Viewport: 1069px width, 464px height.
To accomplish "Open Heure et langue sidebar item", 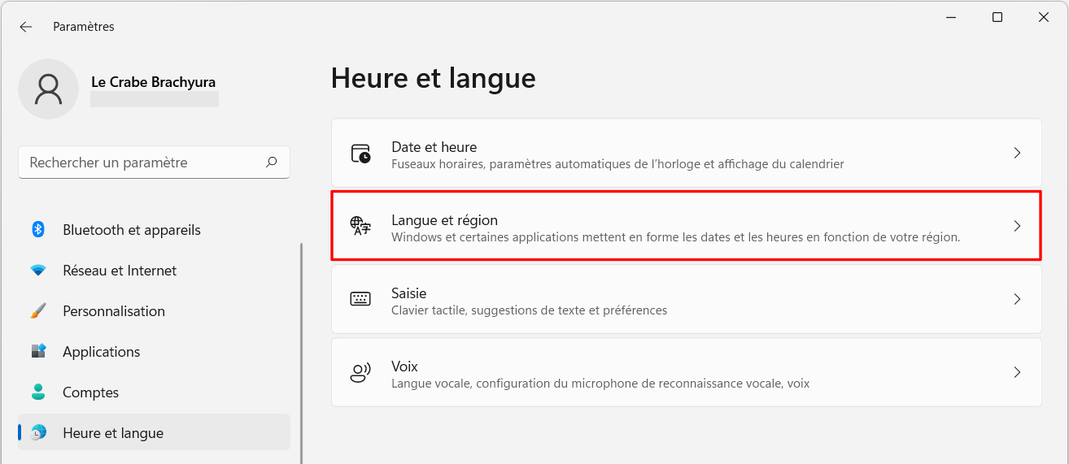I will [x=154, y=432].
